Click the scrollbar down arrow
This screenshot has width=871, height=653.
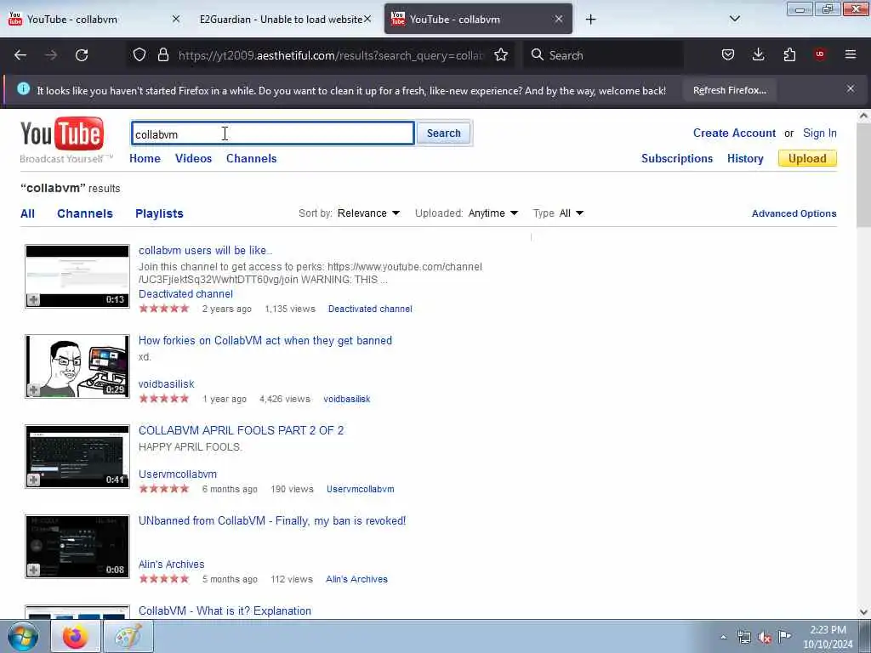coord(863,612)
